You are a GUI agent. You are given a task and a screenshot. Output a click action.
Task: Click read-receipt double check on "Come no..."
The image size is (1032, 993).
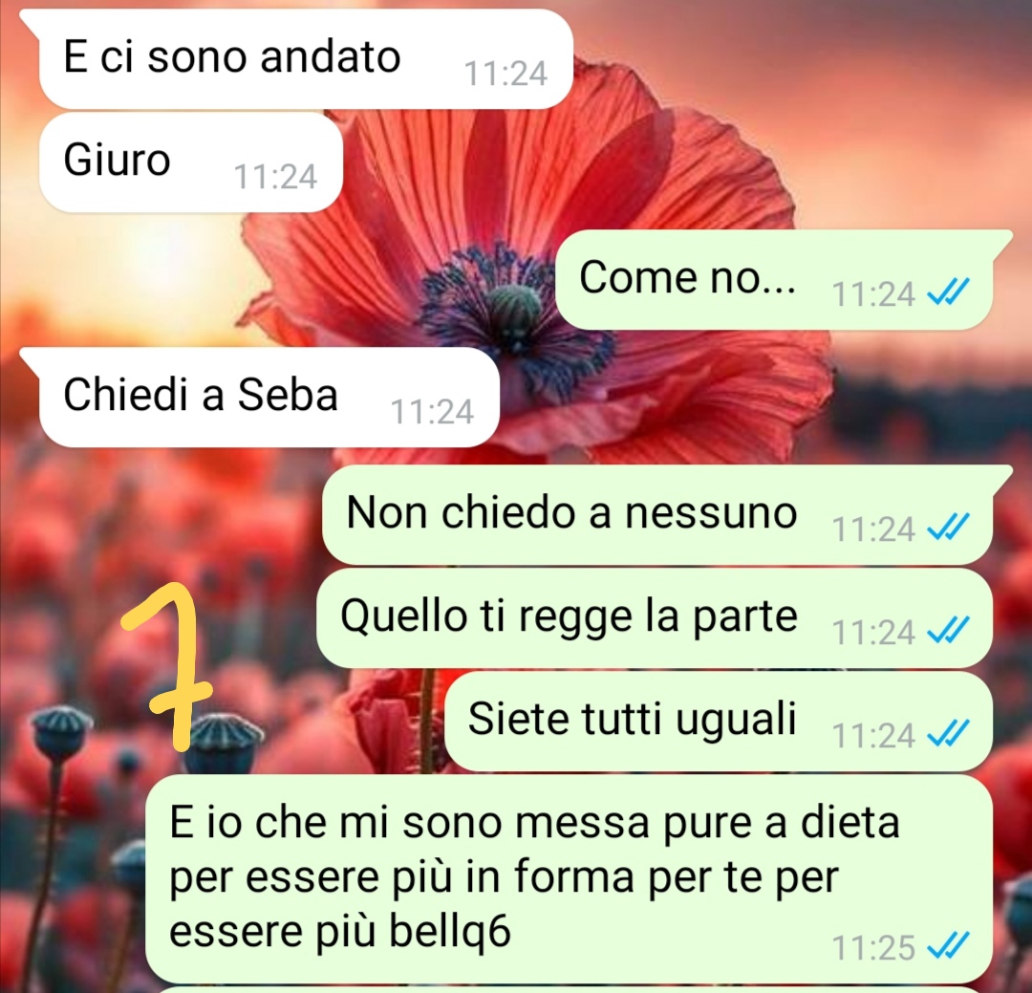tap(947, 292)
